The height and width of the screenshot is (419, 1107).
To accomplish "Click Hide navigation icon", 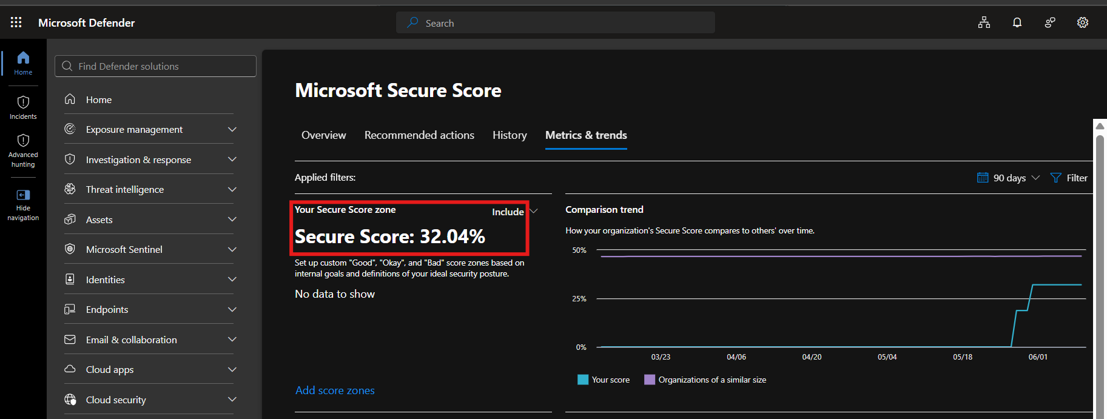I will point(23,195).
